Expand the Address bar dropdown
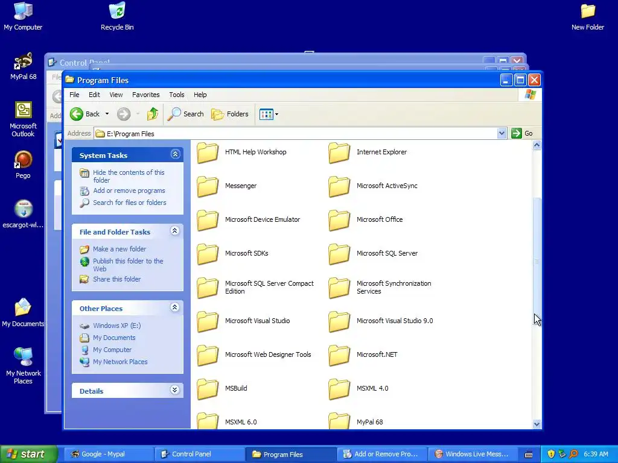The image size is (618, 463). tap(502, 133)
